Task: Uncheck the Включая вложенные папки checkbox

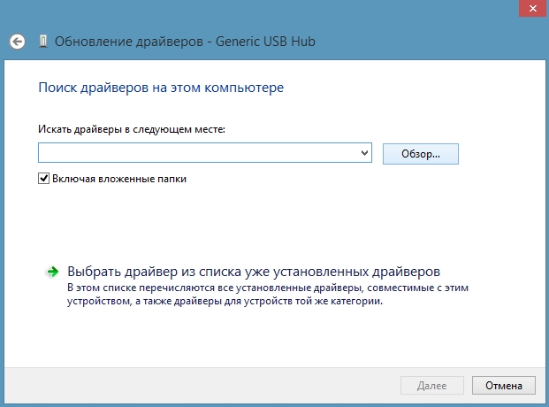Action: point(43,179)
